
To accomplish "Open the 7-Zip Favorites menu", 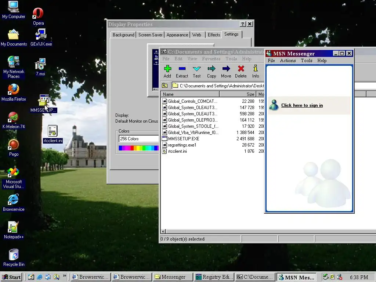I will click(211, 58).
